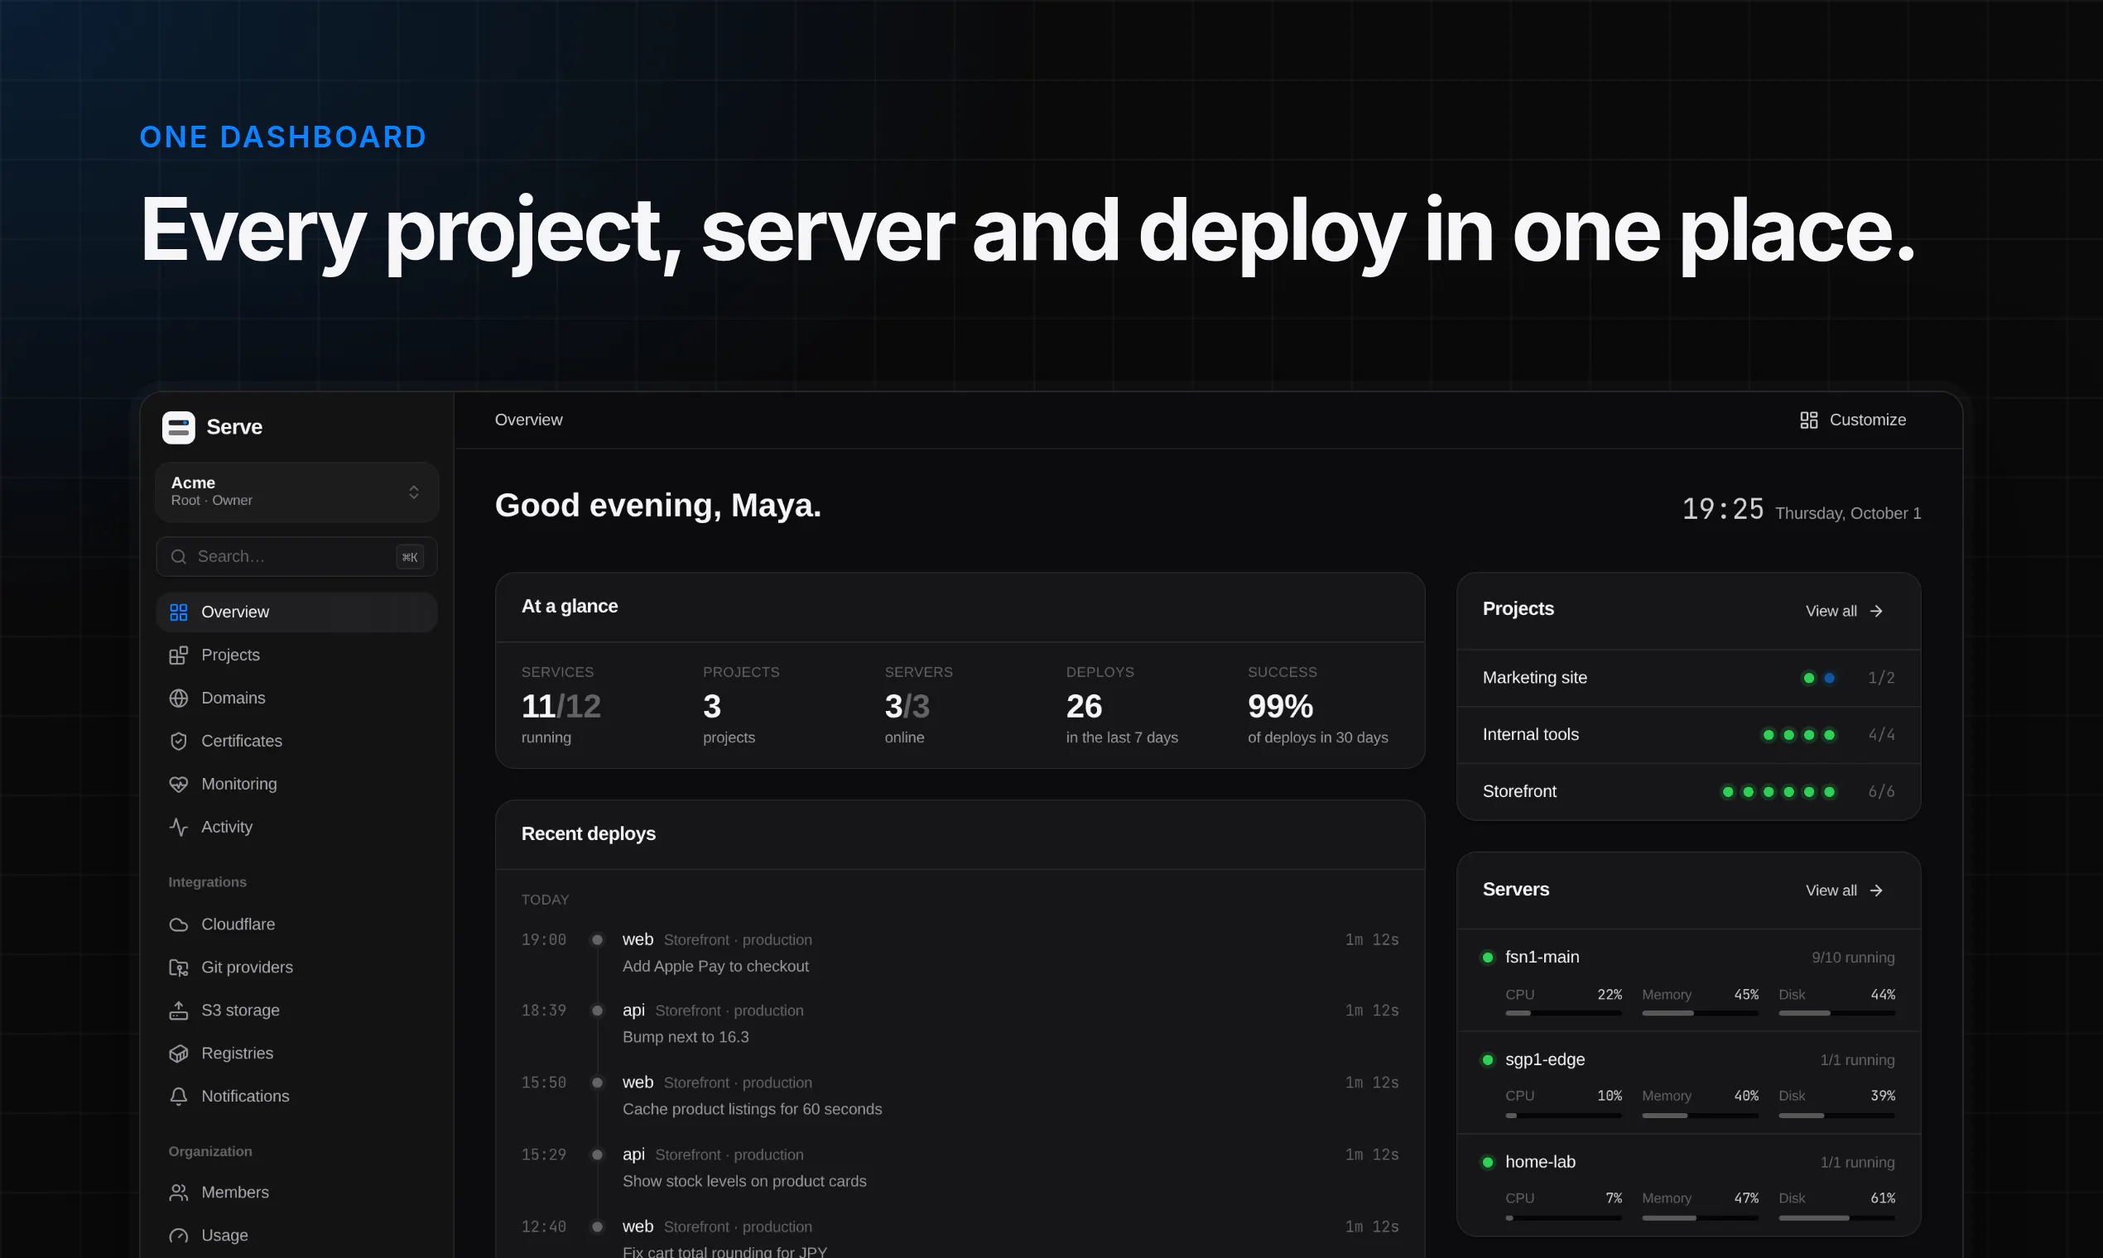Select the sgp1-edge server name
The image size is (2103, 1258).
[1544, 1059]
